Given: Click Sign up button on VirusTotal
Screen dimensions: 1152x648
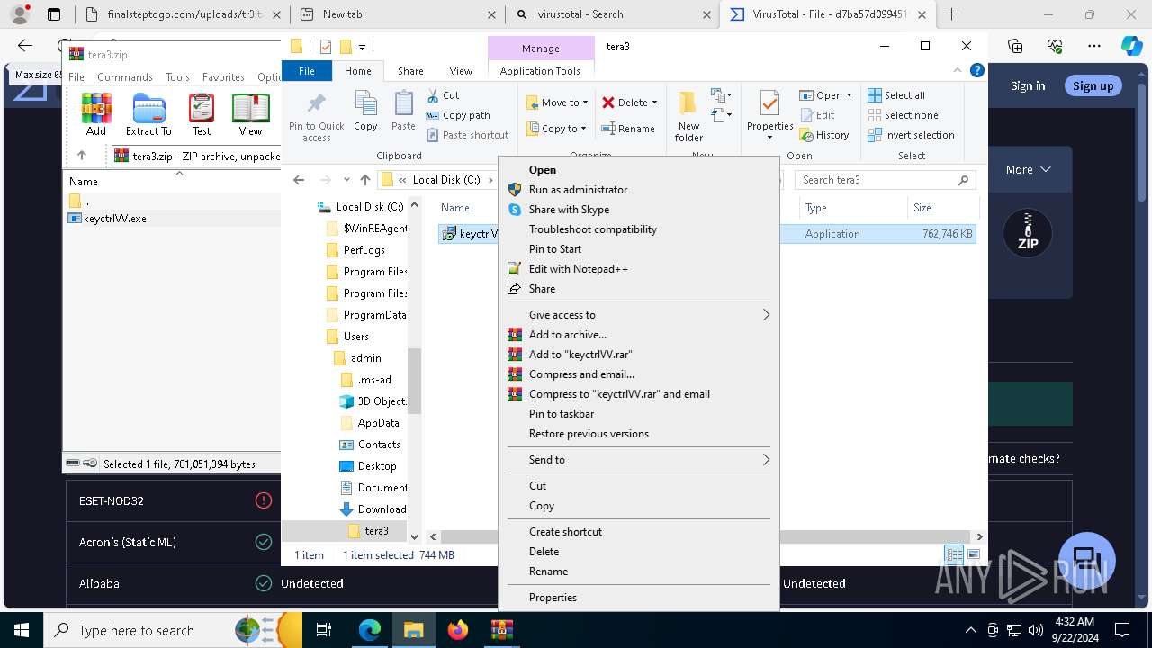Looking at the screenshot, I should [1093, 85].
